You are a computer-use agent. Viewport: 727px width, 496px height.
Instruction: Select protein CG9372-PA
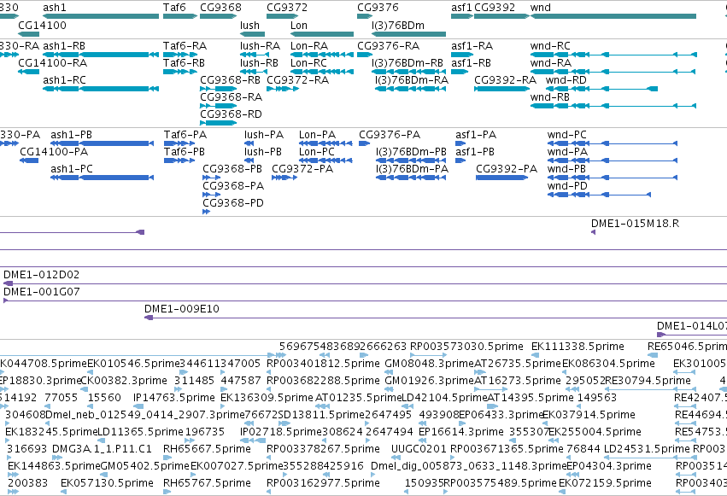284,178
